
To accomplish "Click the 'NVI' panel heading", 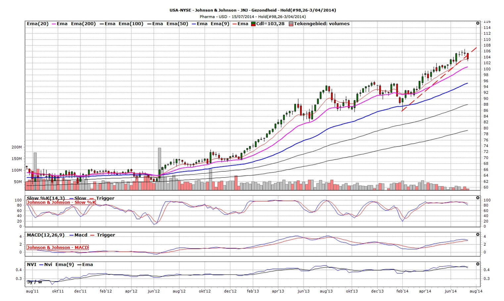I will (x=32, y=265).
